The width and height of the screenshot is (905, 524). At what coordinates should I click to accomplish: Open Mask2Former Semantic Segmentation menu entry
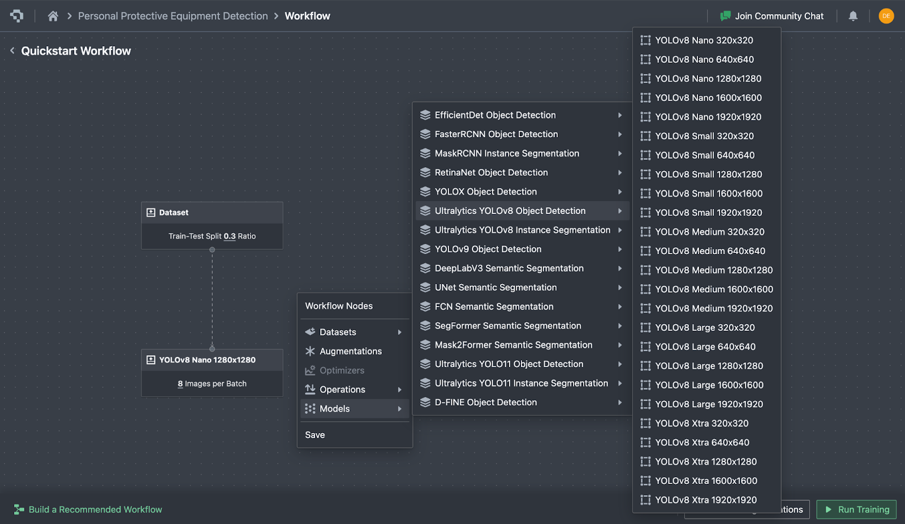[x=523, y=345]
